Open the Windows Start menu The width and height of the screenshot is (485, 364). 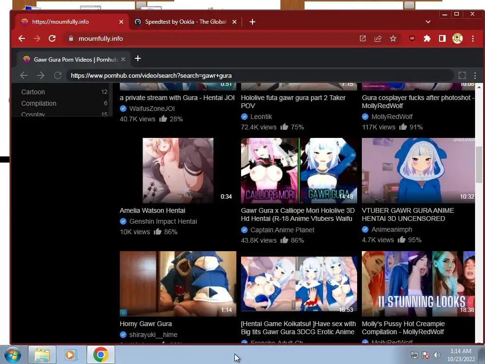pyautogui.click(x=13, y=355)
